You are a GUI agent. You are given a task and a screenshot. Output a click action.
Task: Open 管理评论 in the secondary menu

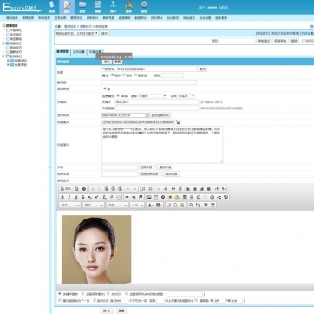[x=76, y=18]
